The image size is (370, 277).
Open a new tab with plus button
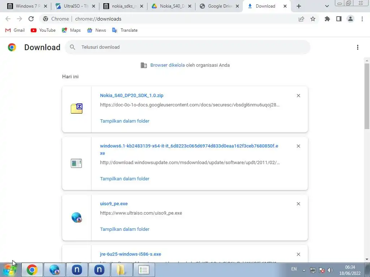click(299, 6)
